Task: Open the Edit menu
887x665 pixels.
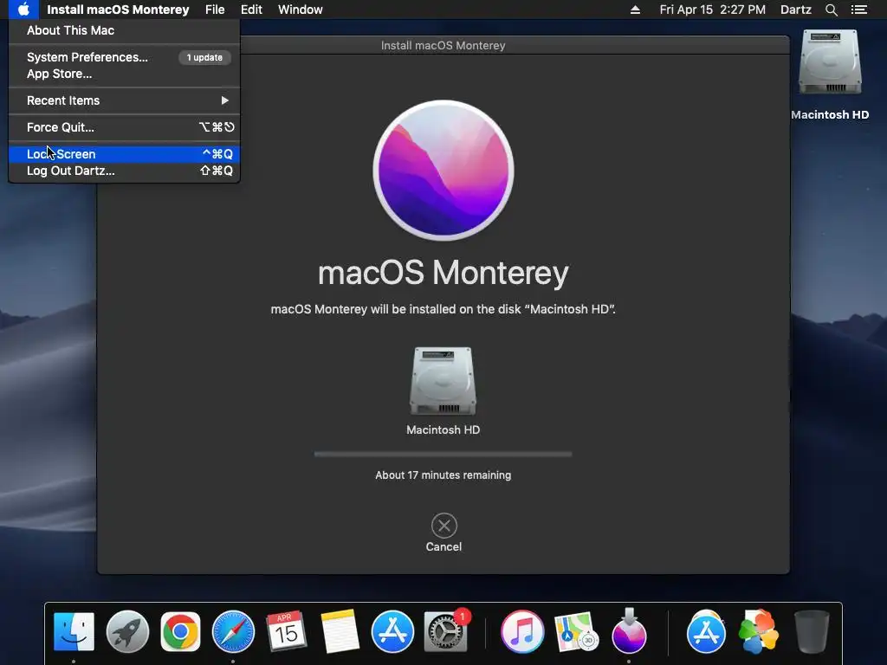Action: [x=251, y=10]
